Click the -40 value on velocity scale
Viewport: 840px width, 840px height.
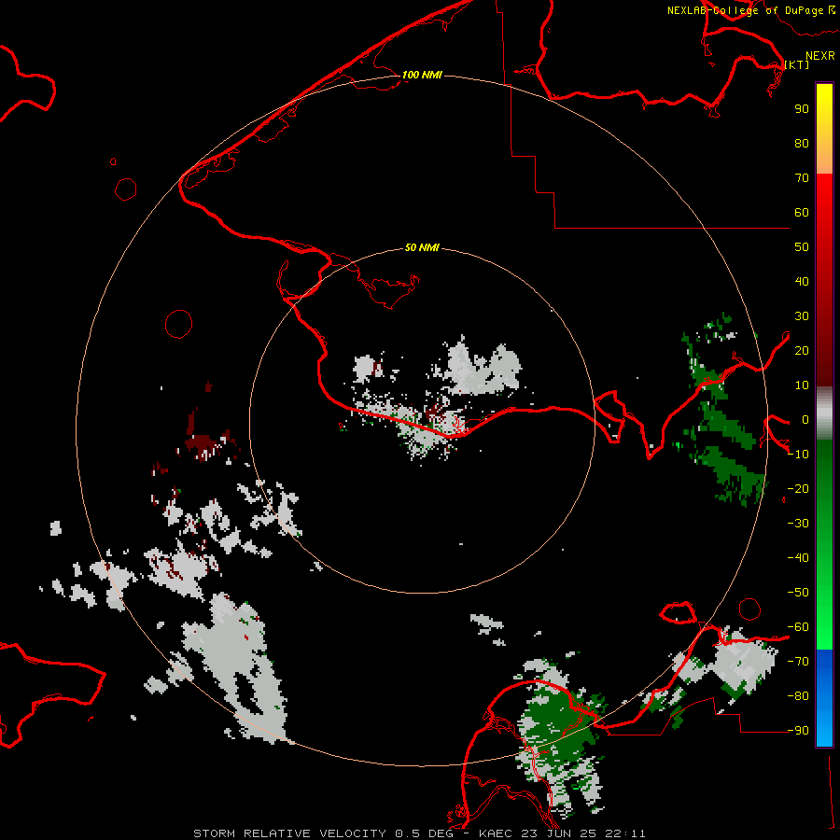[x=798, y=558]
